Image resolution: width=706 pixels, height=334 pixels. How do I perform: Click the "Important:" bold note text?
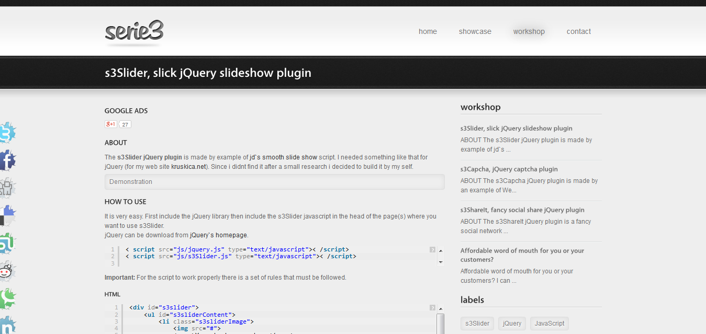(x=120, y=278)
